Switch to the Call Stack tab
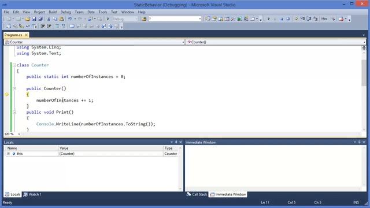Image resolution: width=370 pixels, height=208 pixels. pos(197,195)
